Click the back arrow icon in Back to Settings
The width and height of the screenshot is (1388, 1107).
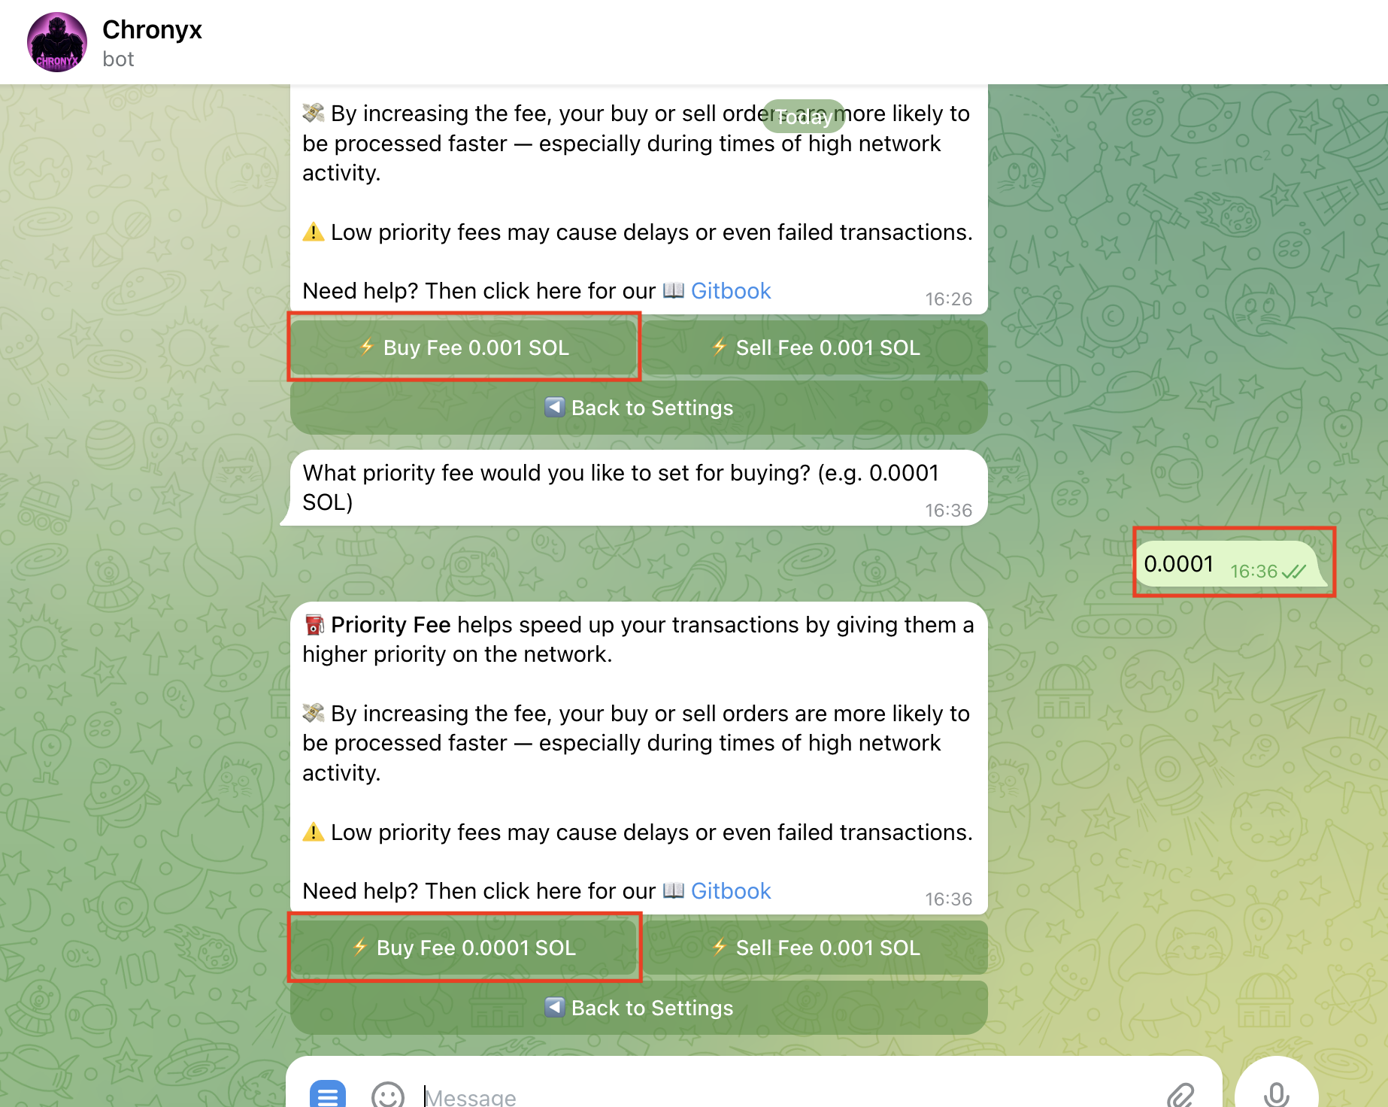click(x=554, y=408)
